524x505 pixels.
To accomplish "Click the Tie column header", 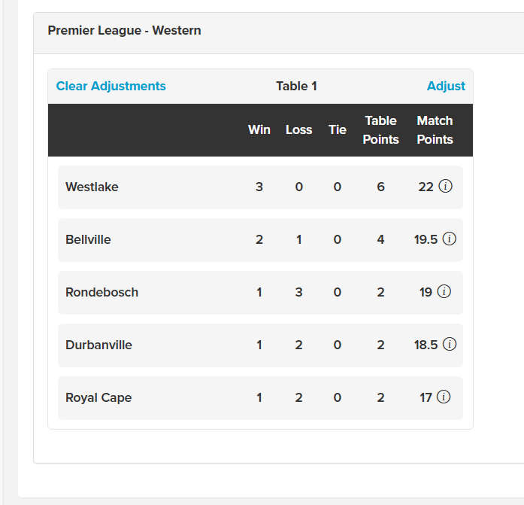I will point(338,129).
